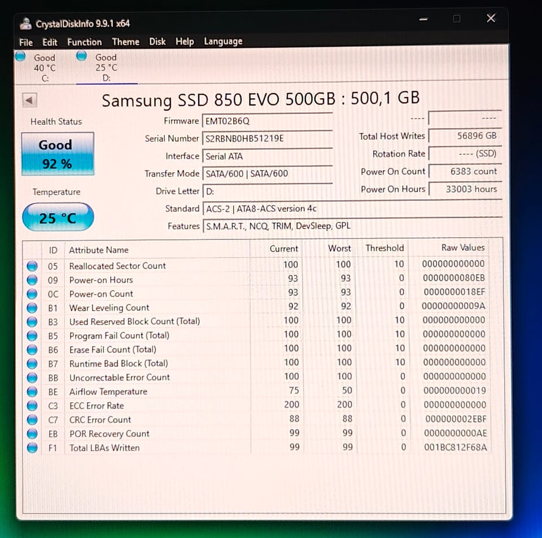The height and width of the screenshot is (538, 542).
Task: Select the CRC Error Count attribute name
Action: point(100,420)
